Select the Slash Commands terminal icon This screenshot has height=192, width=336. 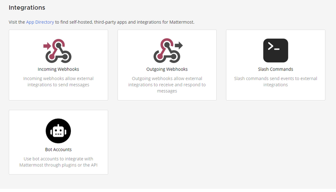(x=275, y=51)
